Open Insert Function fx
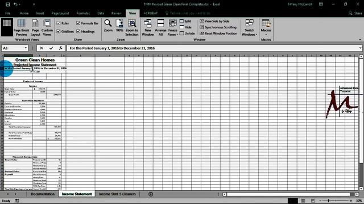The height and width of the screenshot is (204, 364). pyautogui.click(x=61, y=48)
